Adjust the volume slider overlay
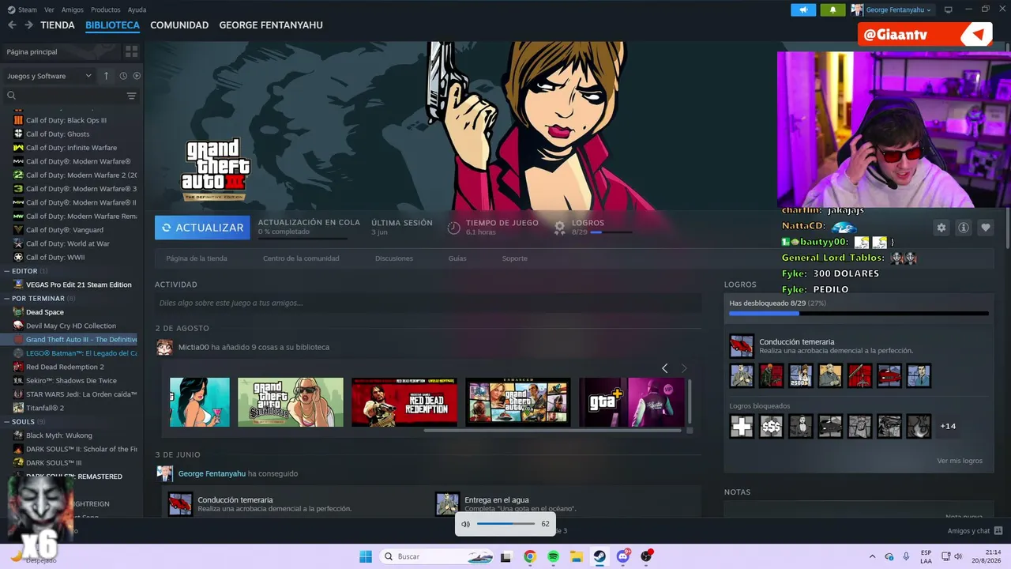 tap(506, 524)
